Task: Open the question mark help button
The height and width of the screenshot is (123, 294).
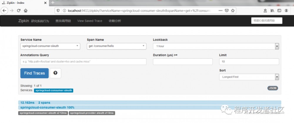Action: coord(55,73)
